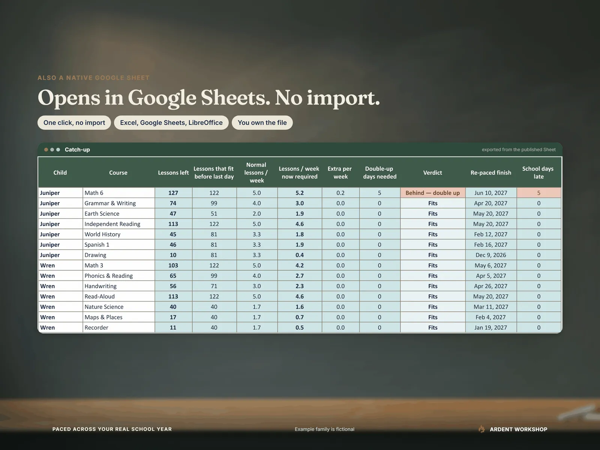Screen dimensions: 600x450
Task: Select the Catch-up window title
Action: tap(77, 150)
